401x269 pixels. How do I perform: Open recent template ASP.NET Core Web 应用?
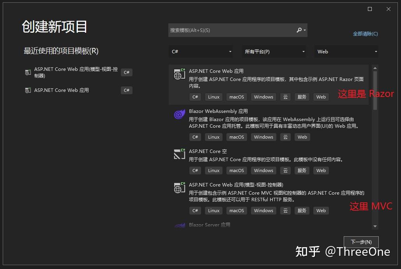(x=62, y=90)
